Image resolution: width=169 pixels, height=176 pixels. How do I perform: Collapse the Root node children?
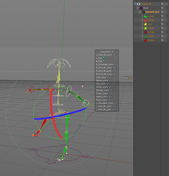coord(138,8)
